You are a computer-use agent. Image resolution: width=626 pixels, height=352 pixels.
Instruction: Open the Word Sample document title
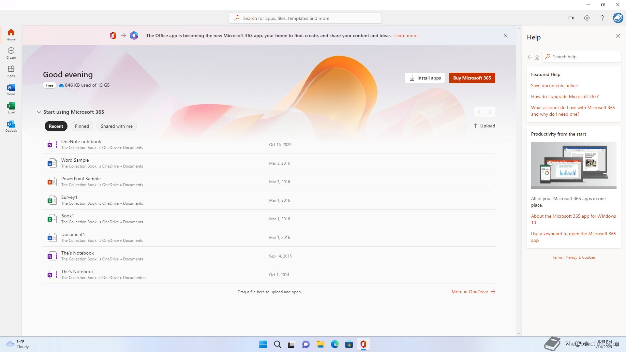pyautogui.click(x=75, y=160)
